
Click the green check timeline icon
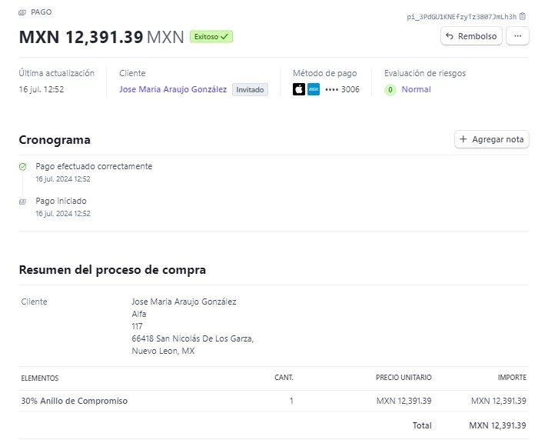(23, 167)
